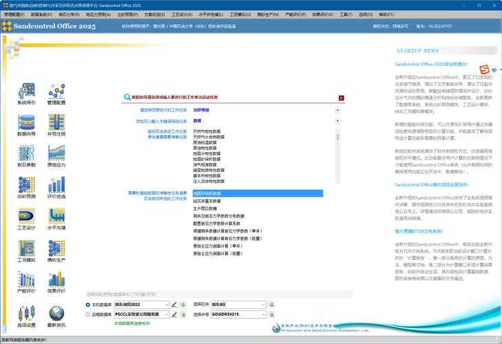Viewport: 502px width, 344px height.
Task: Select 天然气水合物数据 in task list
Action: tap(209, 137)
